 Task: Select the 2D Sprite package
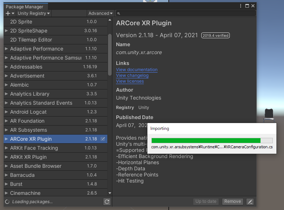coord(55,22)
